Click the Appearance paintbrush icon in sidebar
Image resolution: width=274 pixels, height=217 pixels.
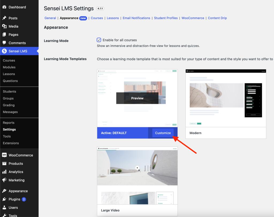pos(4,191)
